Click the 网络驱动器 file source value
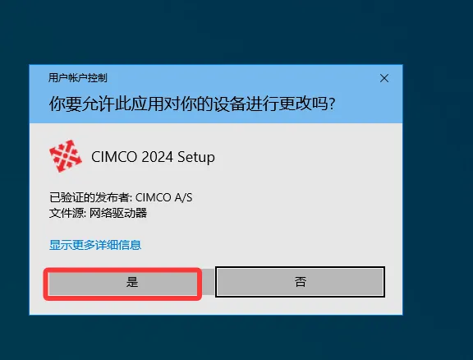 click(x=118, y=213)
